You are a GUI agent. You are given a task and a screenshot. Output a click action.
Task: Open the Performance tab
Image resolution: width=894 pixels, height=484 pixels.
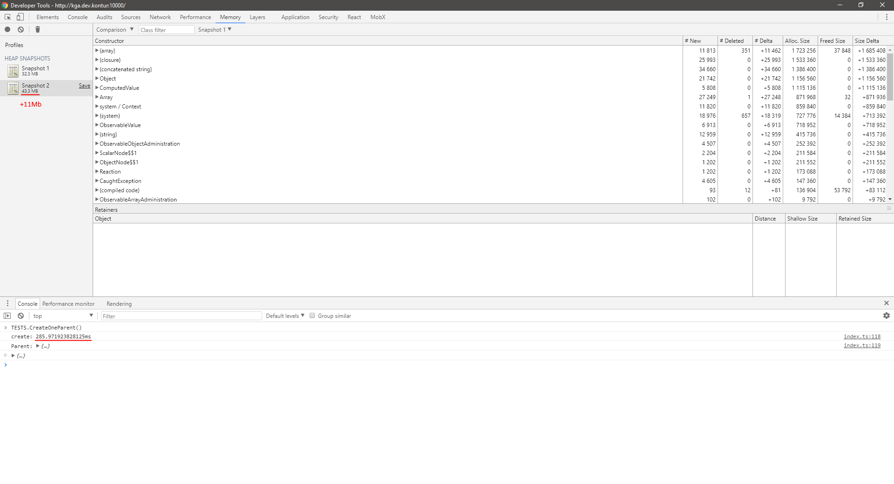click(196, 17)
